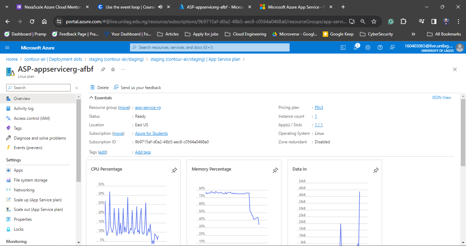Open Chrome's three-dot menu
The image size is (466, 246).
point(458,21)
